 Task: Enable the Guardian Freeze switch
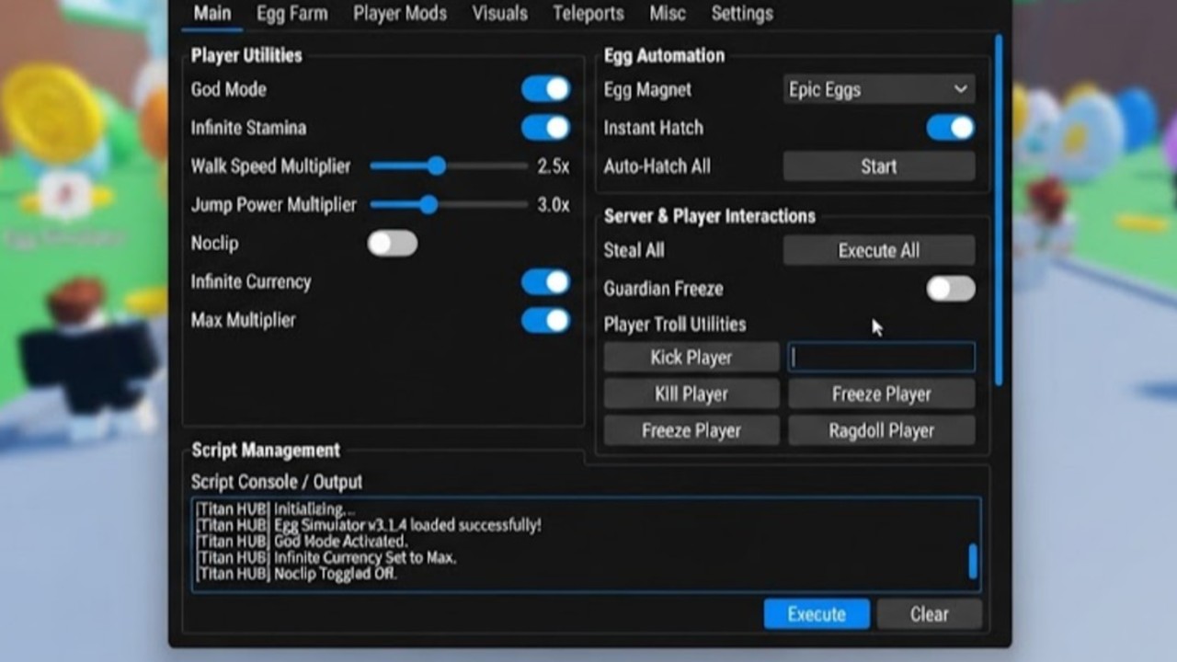[x=951, y=290]
